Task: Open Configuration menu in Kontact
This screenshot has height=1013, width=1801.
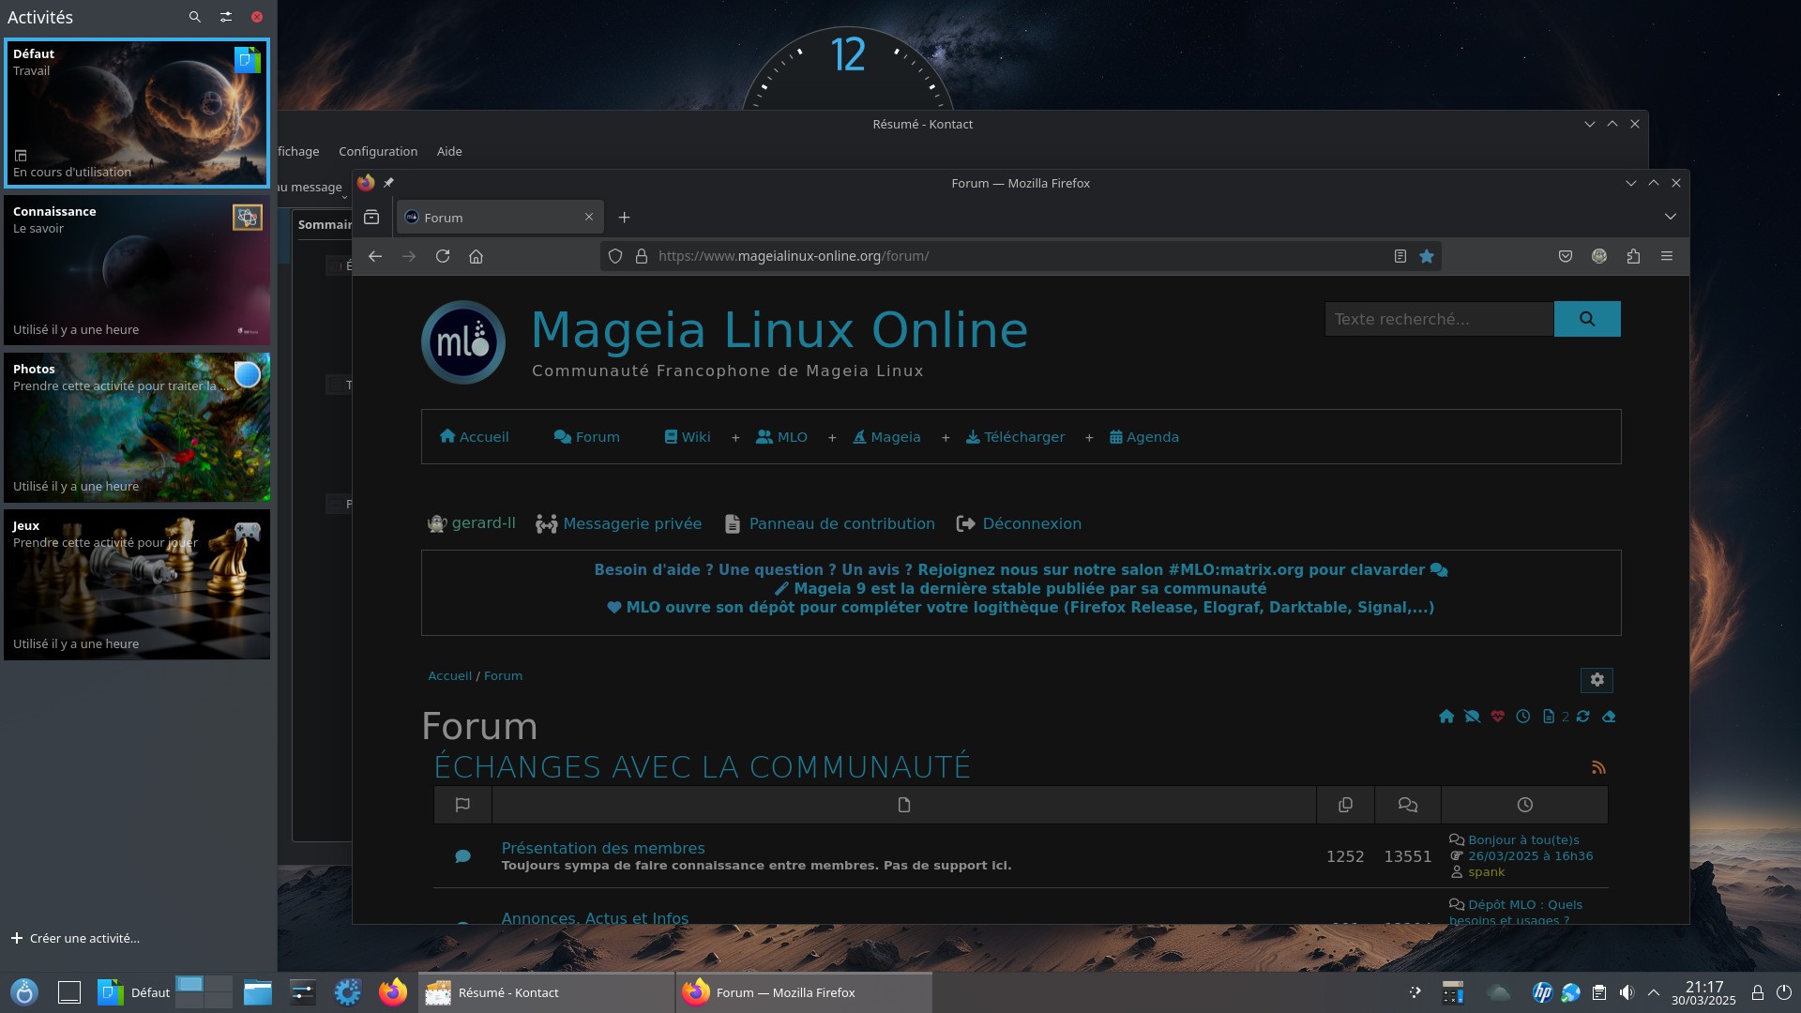Action: pyautogui.click(x=378, y=151)
